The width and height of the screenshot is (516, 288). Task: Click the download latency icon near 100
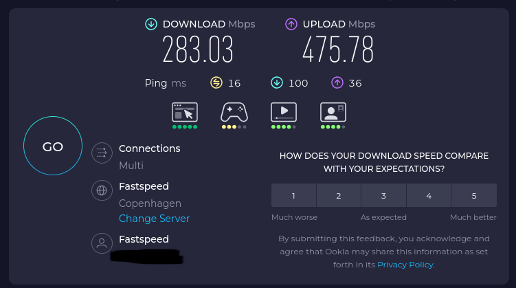[277, 82]
